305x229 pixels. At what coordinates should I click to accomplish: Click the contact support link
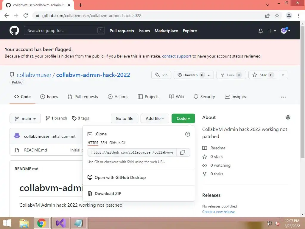pyautogui.click(x=177, y=56)
